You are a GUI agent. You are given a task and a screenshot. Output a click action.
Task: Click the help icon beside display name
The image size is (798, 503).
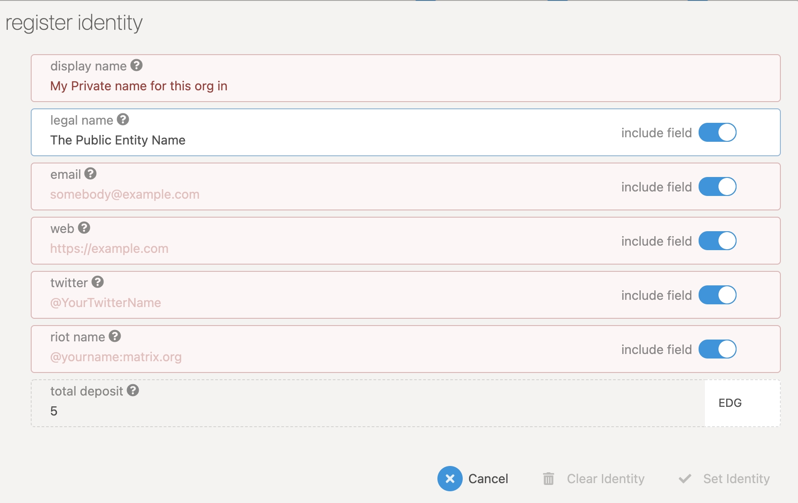[136, 65]
